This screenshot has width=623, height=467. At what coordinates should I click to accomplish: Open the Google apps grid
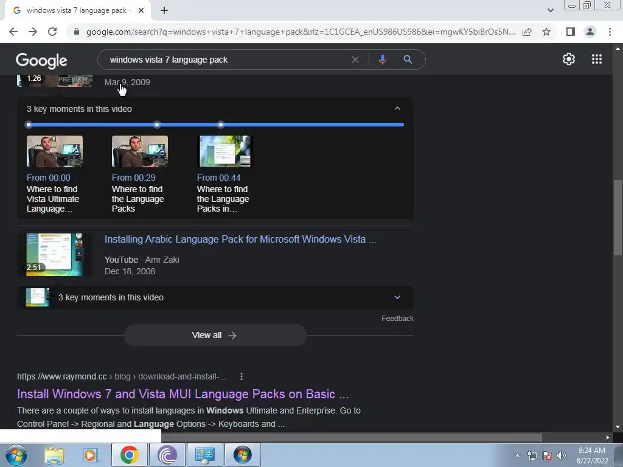pos(596,59)
